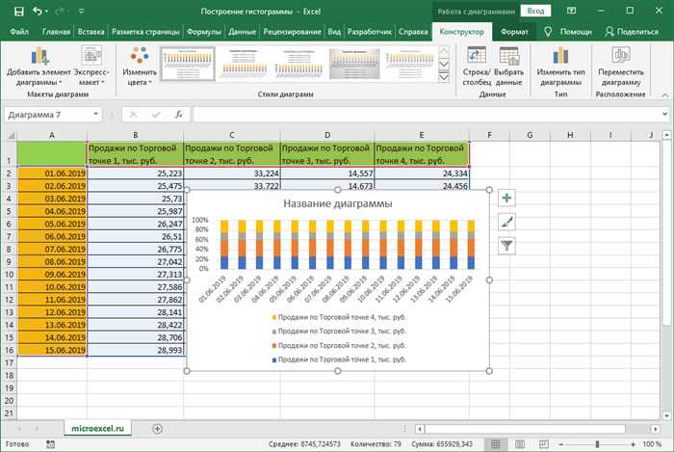Collapse the ribbon with the chevron
Viewport: 674px width, 452px height.
tap(665, 95)
